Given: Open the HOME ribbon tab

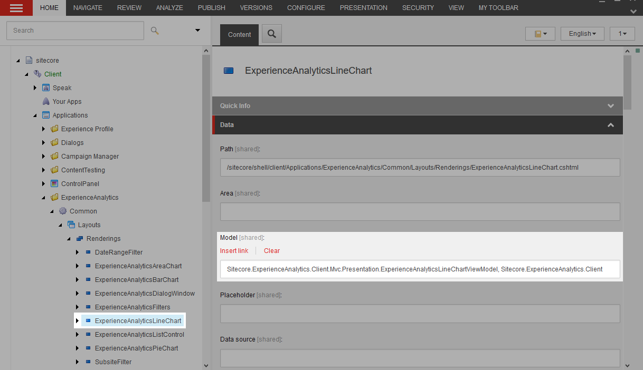Looking at the screenshot, I should 50,8.
